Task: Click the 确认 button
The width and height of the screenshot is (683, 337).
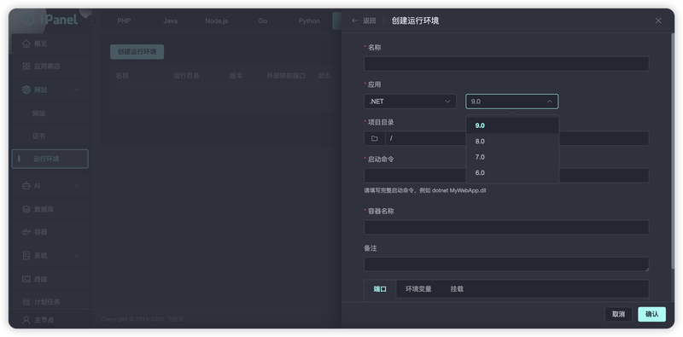Action: pos(651,314)
